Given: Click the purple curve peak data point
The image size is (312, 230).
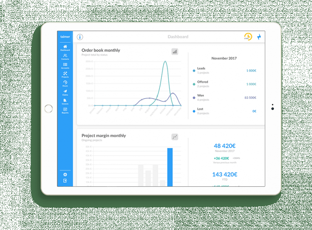Looking at the screenshot, I should pyautogui.click(x=173, y=93).
